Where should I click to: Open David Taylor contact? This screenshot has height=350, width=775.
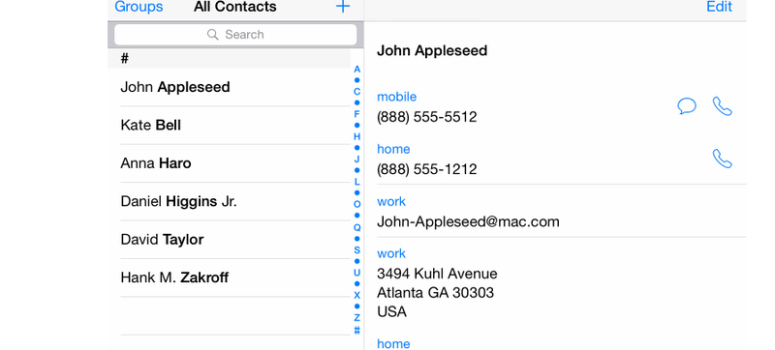coord(235,240)
